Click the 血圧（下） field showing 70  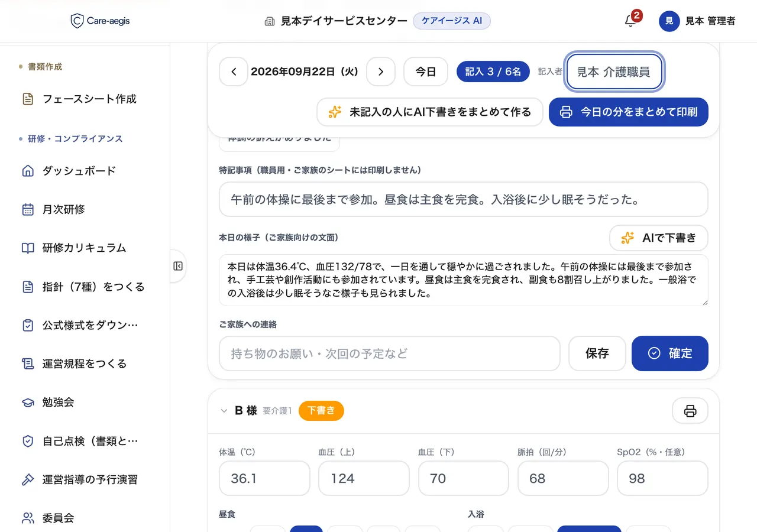pos(464,478)
